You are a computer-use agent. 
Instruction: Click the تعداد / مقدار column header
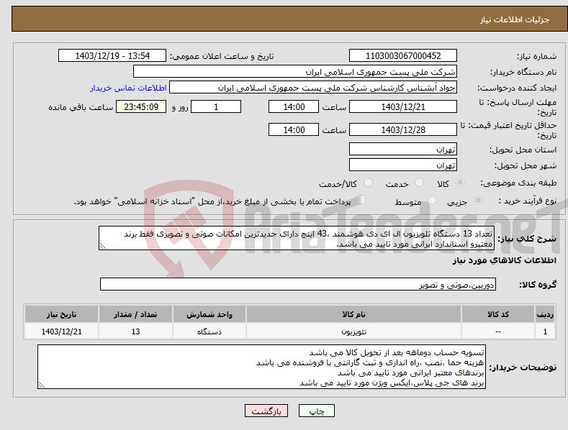pos(135,314)
